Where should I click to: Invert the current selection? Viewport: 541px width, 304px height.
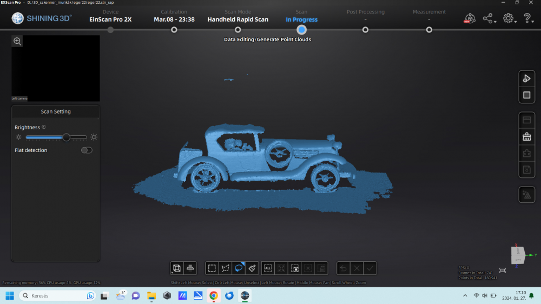pyautogui.click(x=294, y=268)
